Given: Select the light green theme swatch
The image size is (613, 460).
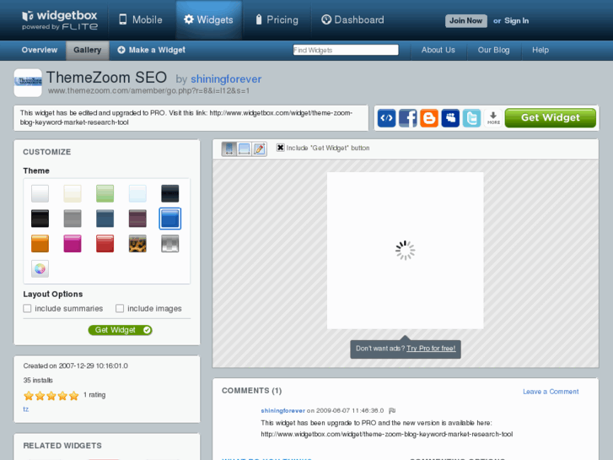Looking at the screenshot, I should 105,193.
